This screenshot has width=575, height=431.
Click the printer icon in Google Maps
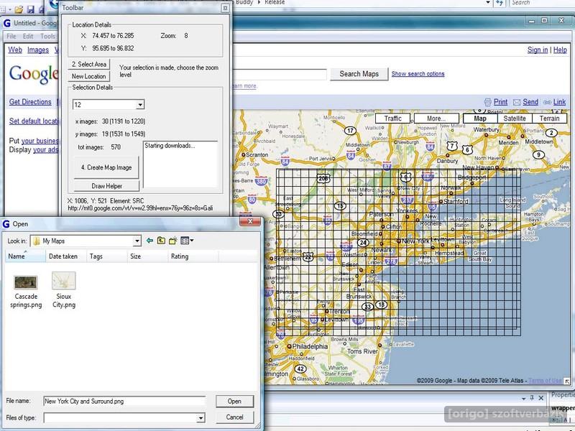tap(488, 102)
